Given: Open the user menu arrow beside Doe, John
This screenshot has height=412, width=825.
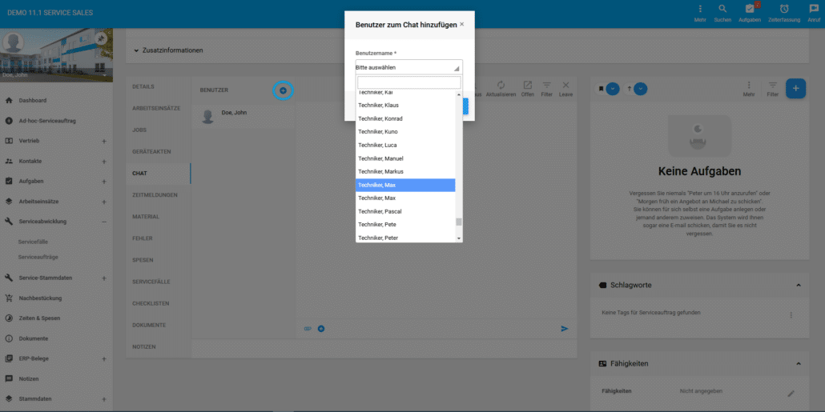Looking at the screenshot, I should click(x=104, y=76).
